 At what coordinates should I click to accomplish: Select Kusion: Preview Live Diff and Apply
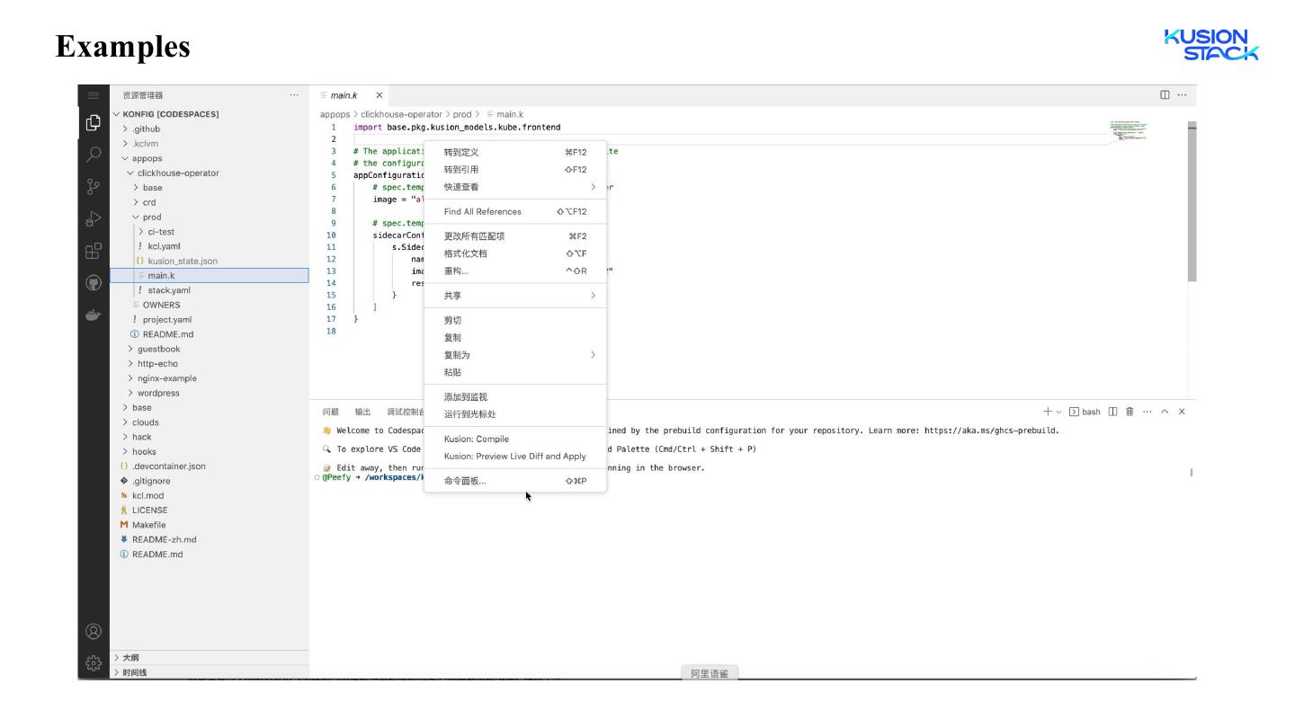point(514,456)
